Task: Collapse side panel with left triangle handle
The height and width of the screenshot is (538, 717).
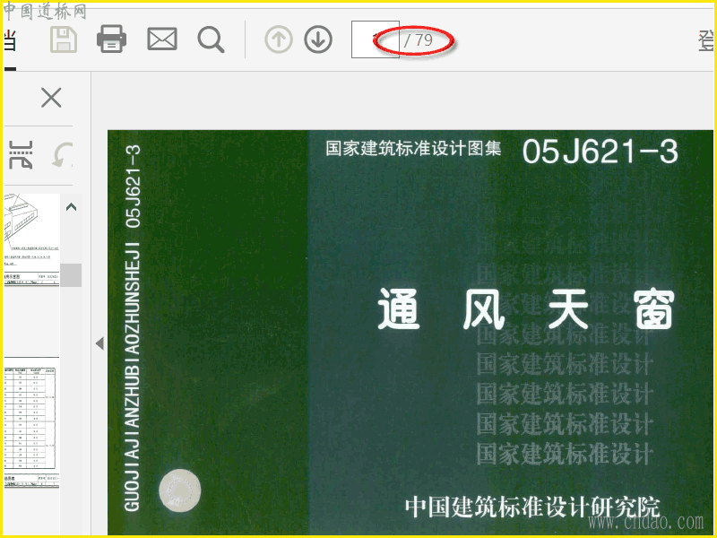Action: [x=99, y=343]
